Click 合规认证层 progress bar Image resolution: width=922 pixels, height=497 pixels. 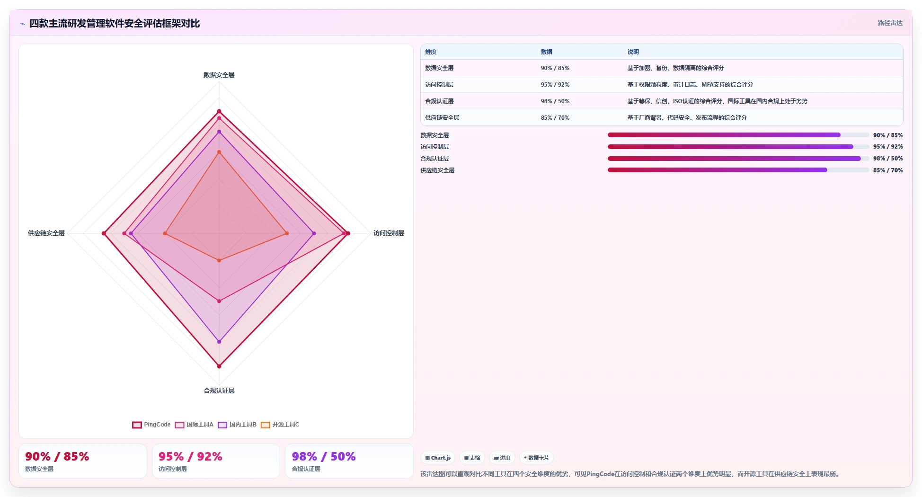pyautogui.click(x=738, y=159)
